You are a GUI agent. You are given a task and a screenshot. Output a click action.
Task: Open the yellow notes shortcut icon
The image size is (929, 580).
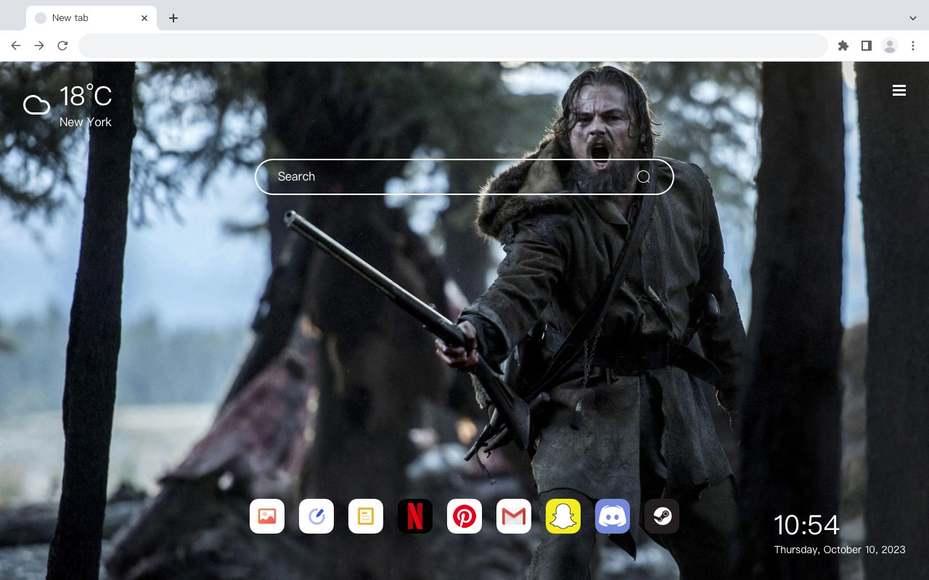(366, 516)
